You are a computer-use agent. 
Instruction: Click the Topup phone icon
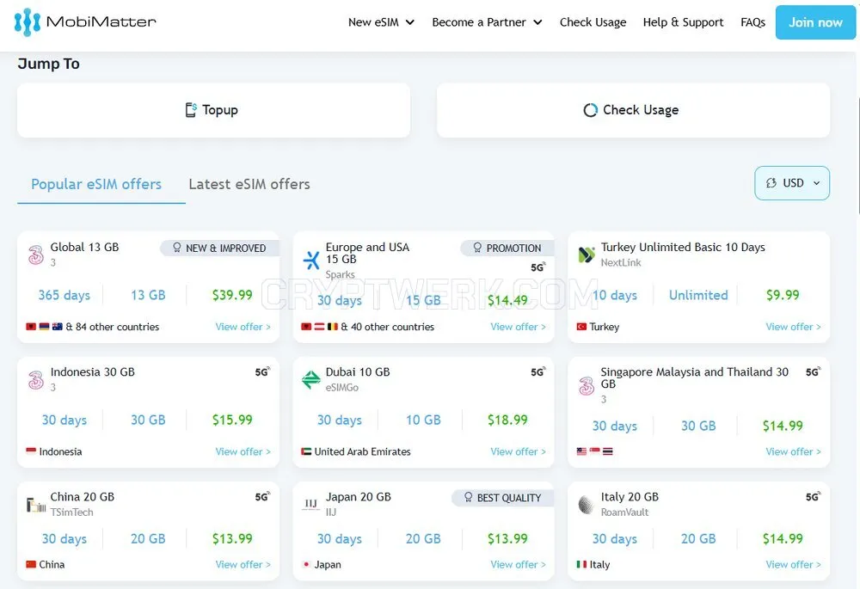point(191,110)
